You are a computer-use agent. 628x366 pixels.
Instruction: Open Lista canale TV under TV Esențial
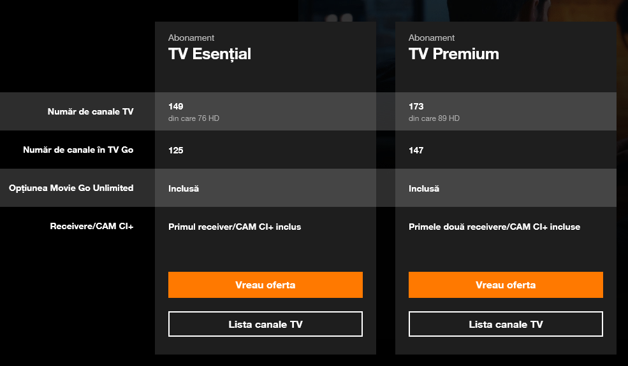[265, 324]
